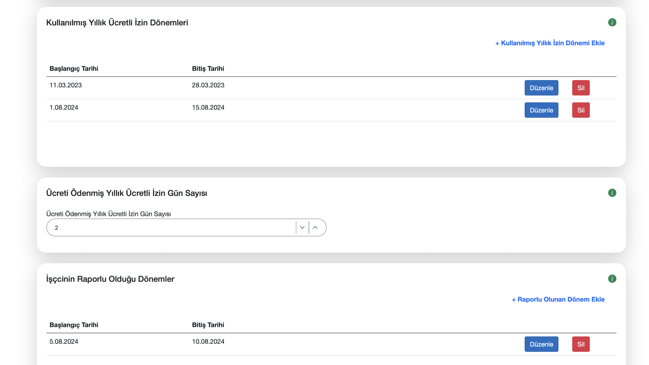Focus the paid leave day count input field
Viewport: 649px width, 365px height.
(171, 227)
